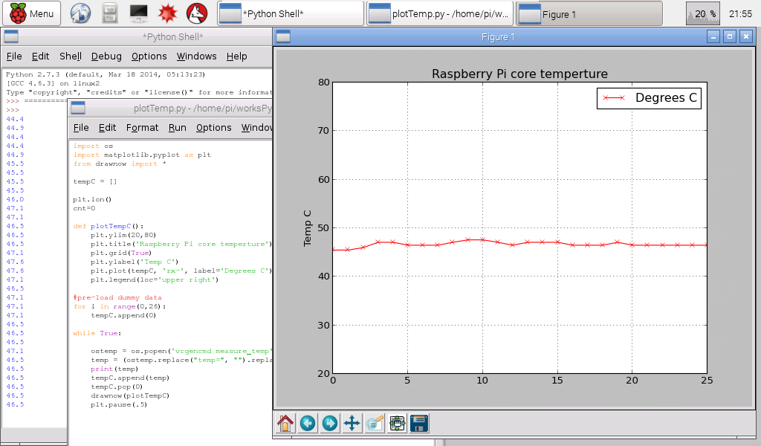Click the 'Temp C' y-axis label

pos(307,228)
